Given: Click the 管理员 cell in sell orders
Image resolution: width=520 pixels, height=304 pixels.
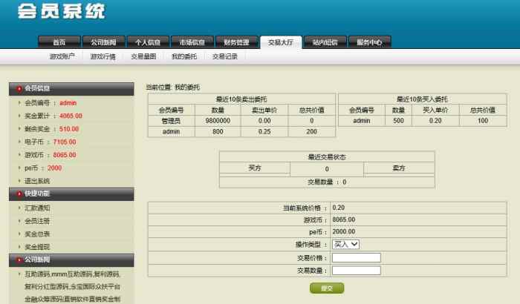Looking at the screenshot, I should click(x=171, y=121).
